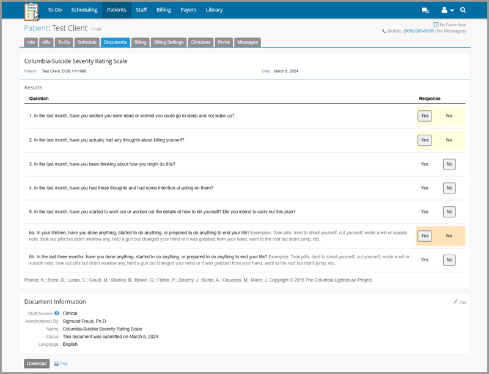Click the No Future Appt text
489x374 pixels.
tap(452, 24)
